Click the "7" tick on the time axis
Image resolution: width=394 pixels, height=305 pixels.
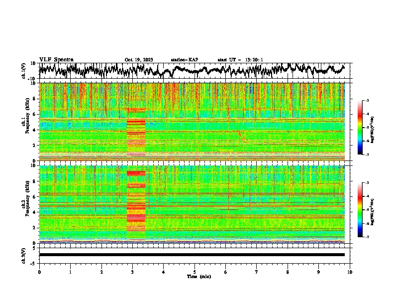tap(257, 272)
